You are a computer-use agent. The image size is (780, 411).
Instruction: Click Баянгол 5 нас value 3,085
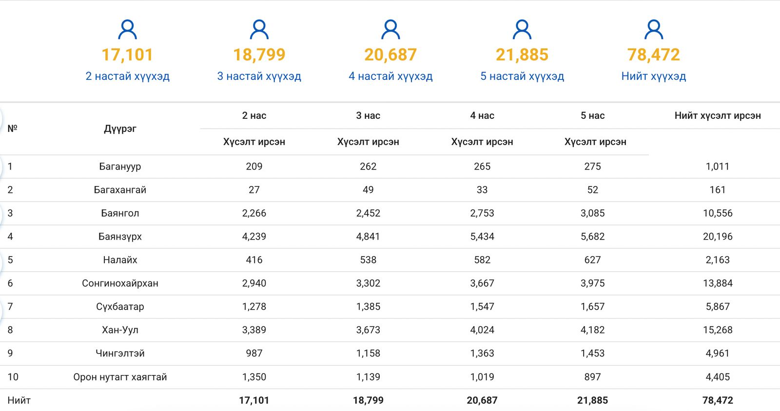click(592, 213)
